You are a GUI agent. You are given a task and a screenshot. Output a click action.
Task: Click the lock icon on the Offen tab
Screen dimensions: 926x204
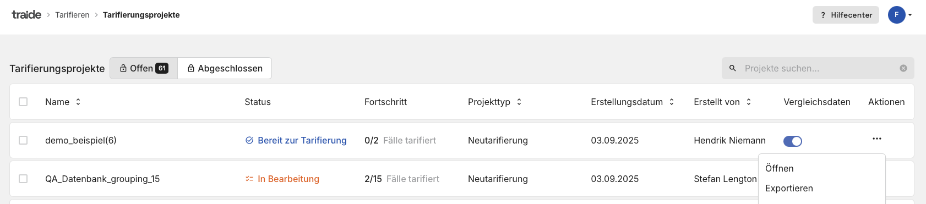[123, 68]
